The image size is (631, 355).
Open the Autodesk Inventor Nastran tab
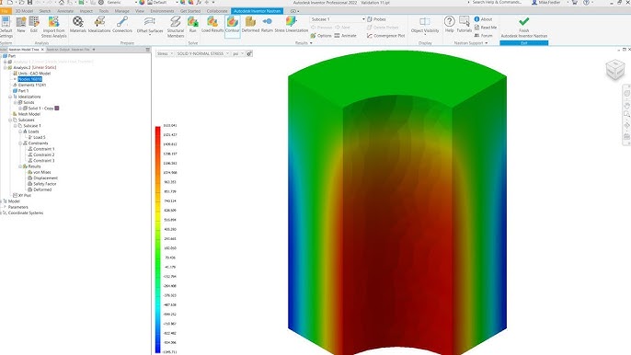click(258, 11)
